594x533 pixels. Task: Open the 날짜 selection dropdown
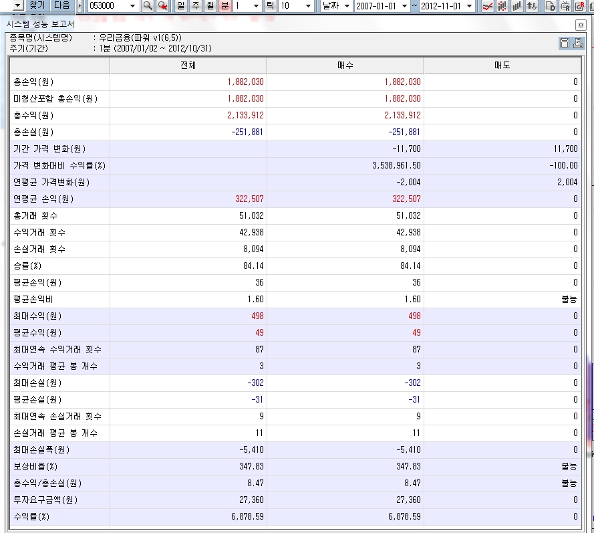click(347, 6)
